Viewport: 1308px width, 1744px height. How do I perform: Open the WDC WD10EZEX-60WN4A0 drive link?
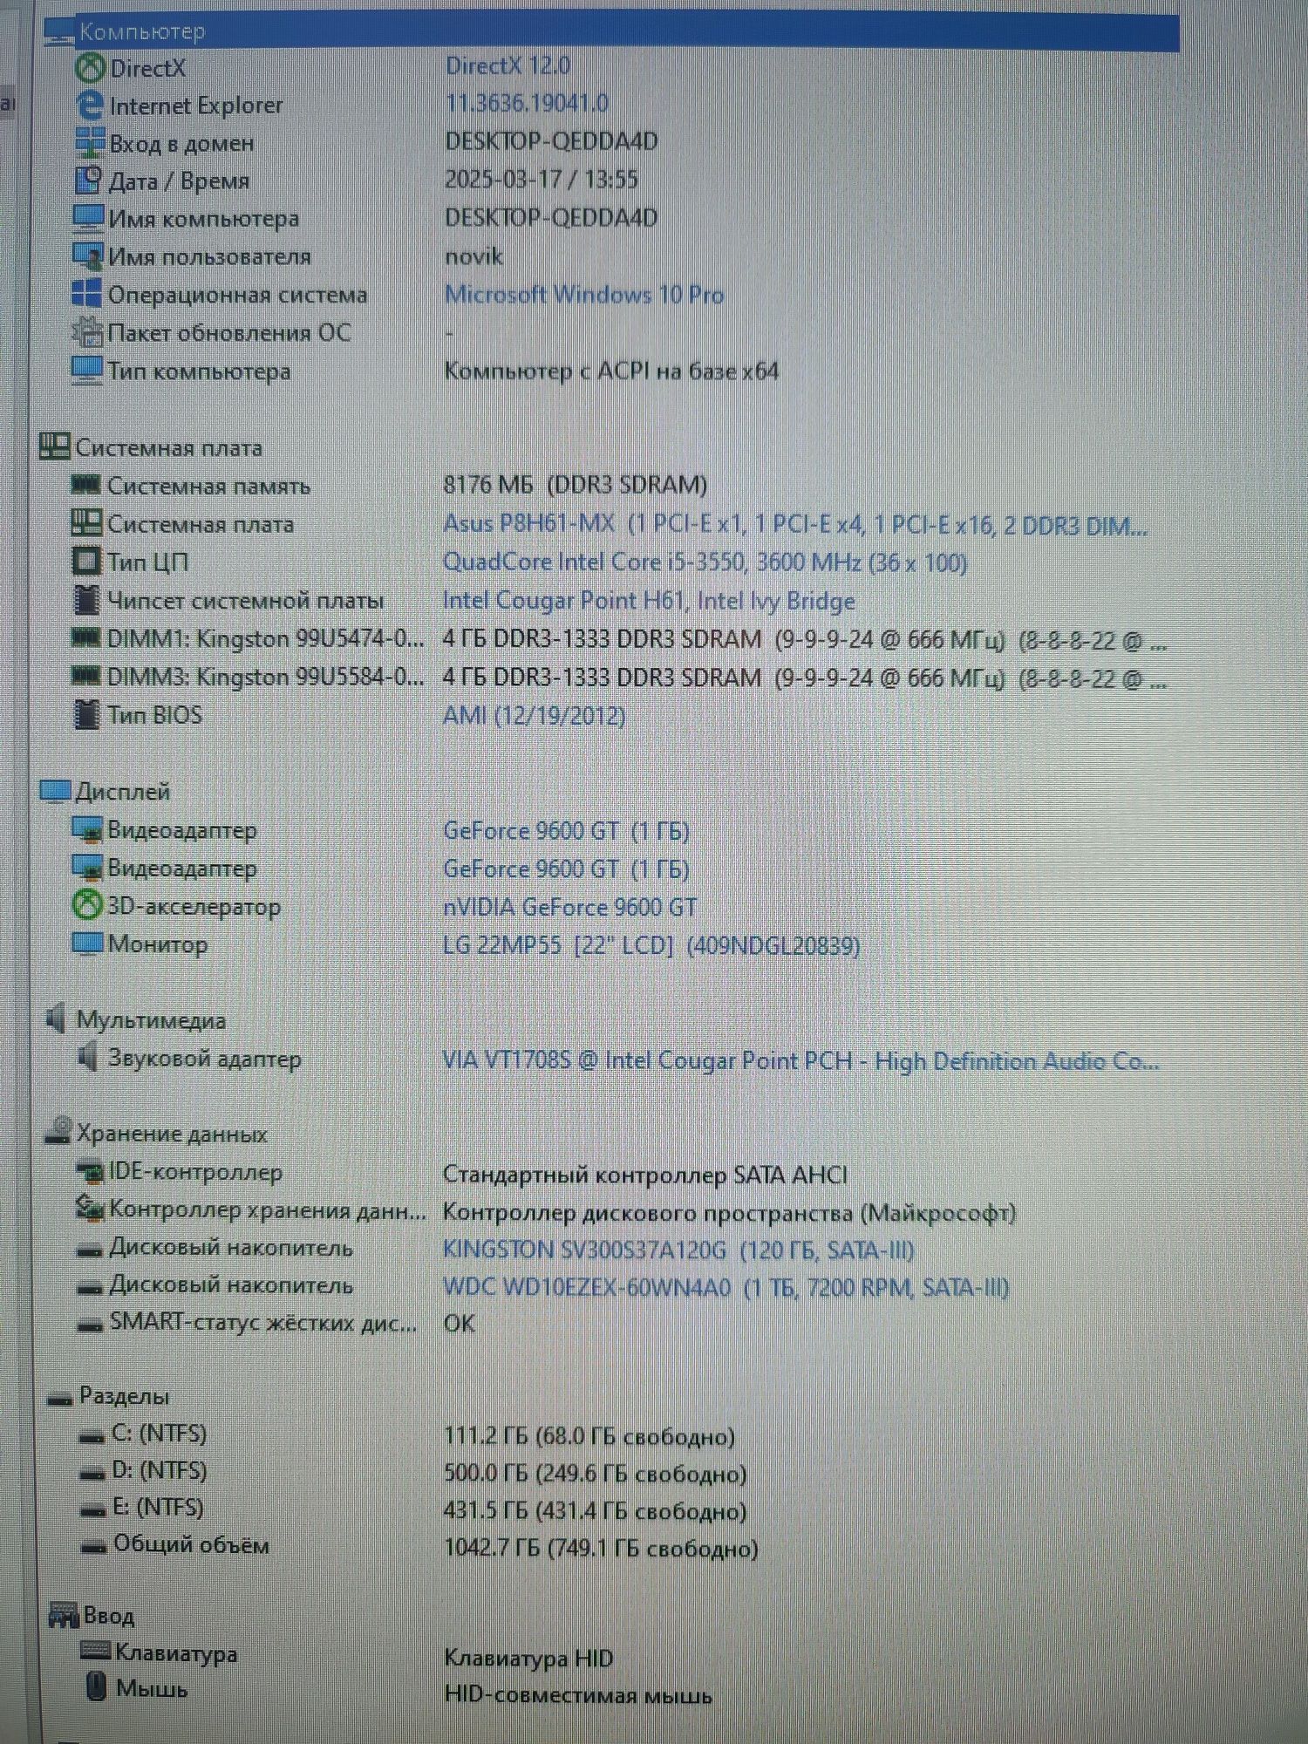point(726,1288)
